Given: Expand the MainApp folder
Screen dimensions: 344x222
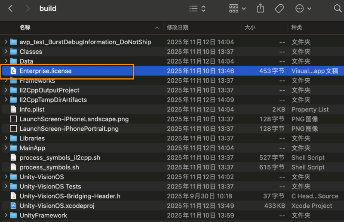Looking at the screenshot, I should 6,148.
